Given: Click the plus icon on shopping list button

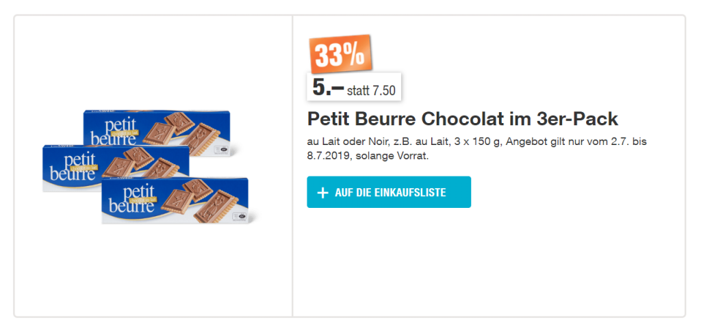Looking at the screenshot, I should point(324,193).
